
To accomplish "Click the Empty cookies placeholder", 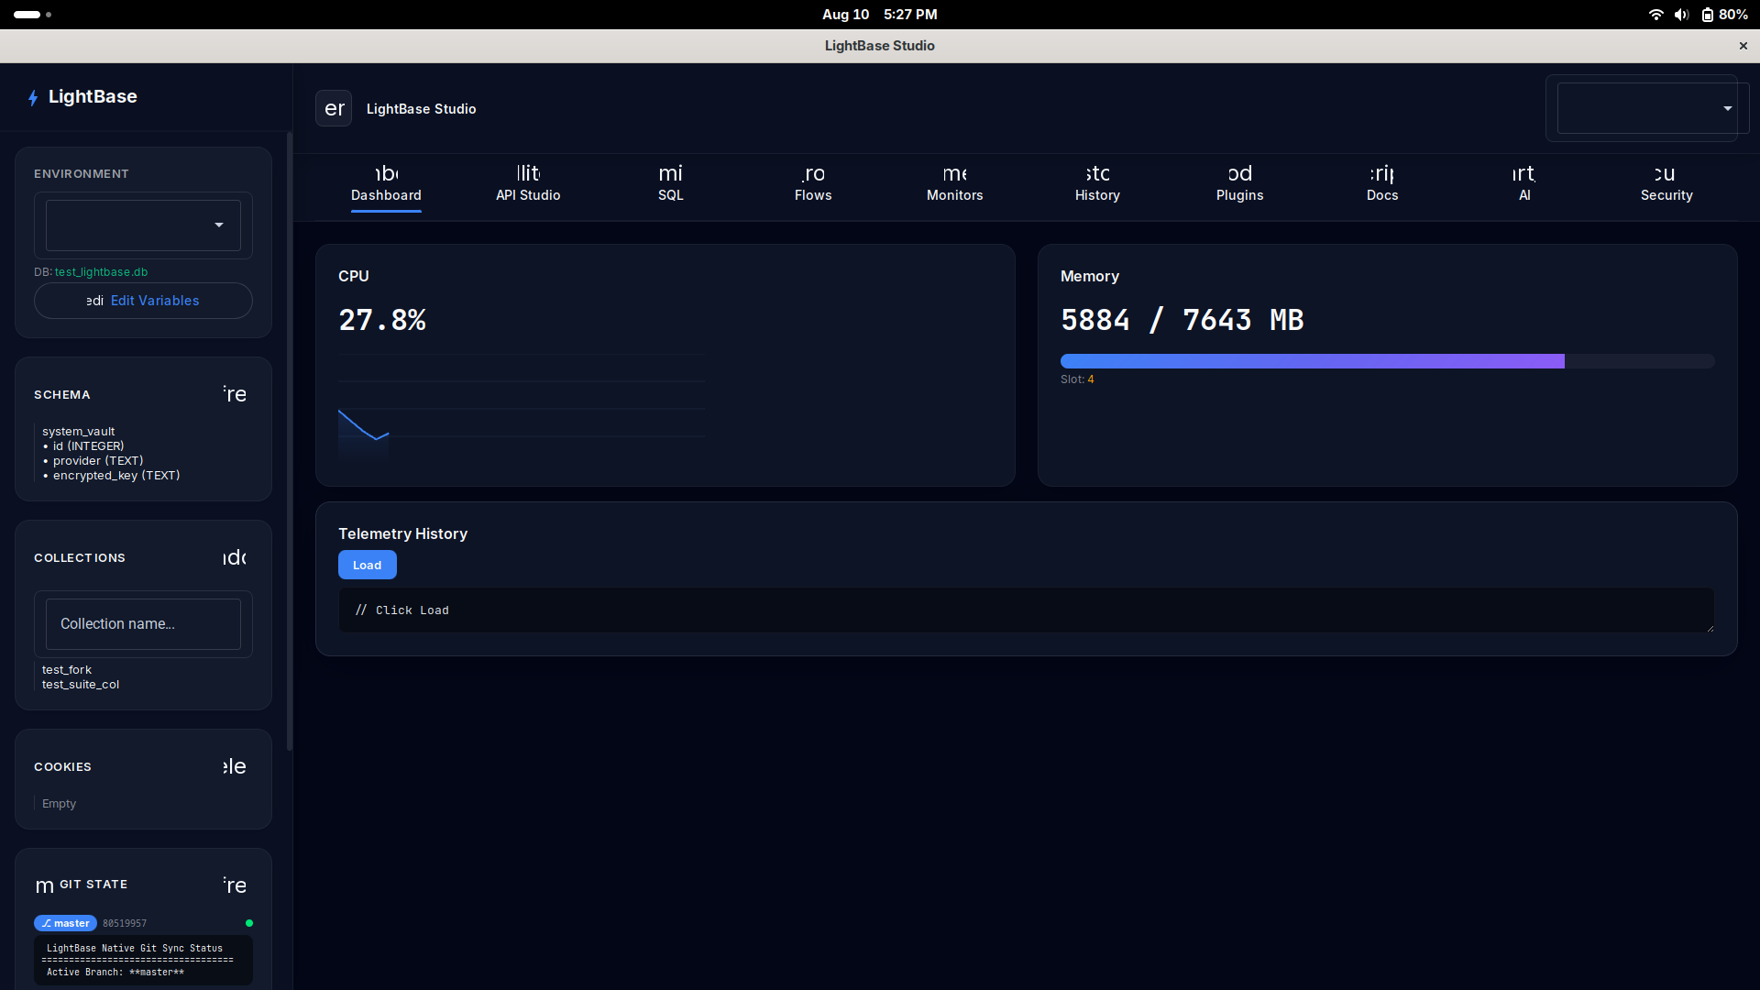I will coord(59,803).
